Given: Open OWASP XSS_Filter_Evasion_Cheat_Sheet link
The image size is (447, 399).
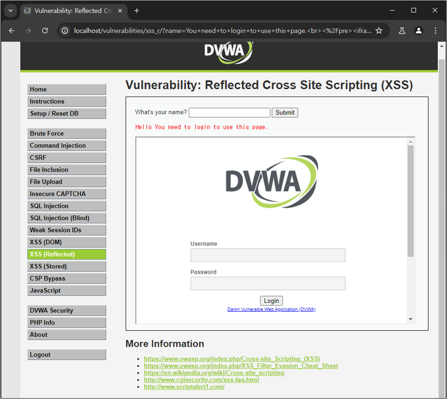Looking at the screenshot, I should click(241, 366).
